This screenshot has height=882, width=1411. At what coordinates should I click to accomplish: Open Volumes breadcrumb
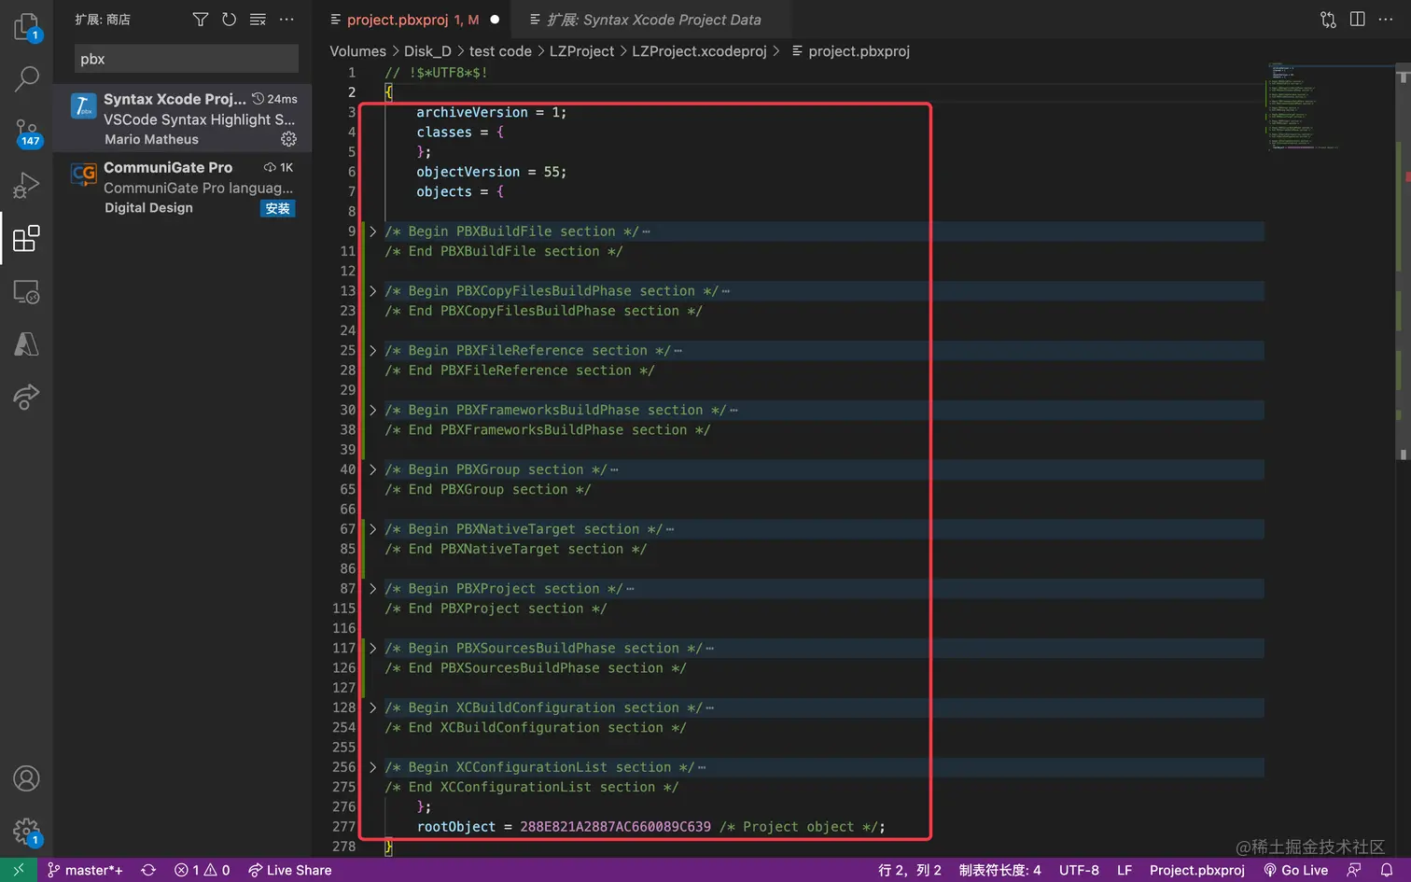point(357,51)
